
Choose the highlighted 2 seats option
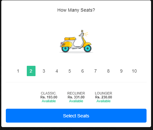point(31,71)
